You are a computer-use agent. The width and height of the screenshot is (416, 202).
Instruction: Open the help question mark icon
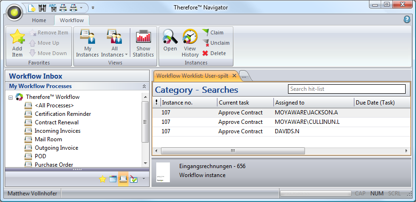point(407,19)
